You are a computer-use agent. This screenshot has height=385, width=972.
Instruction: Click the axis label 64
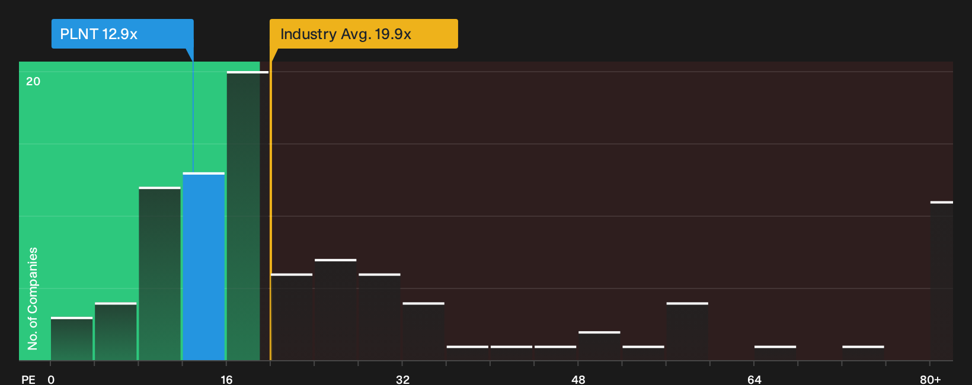[754, 379]
